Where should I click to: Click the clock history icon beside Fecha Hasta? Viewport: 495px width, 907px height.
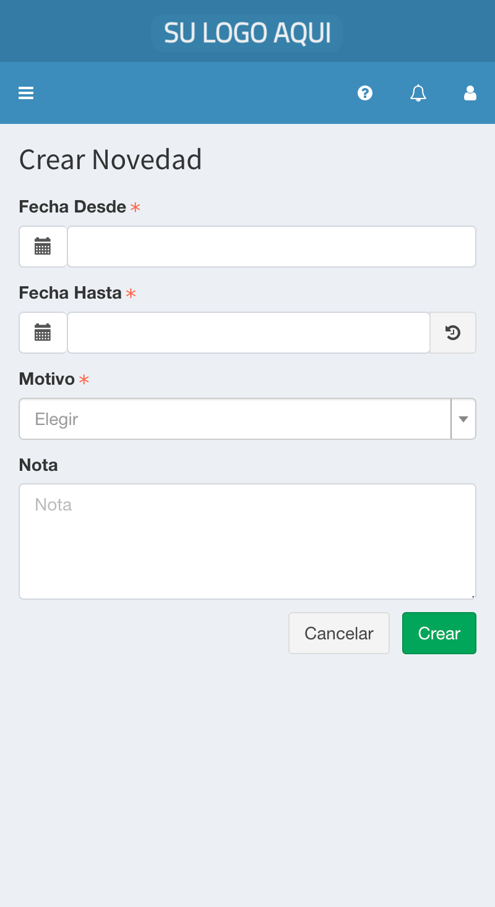pyautogui.click(x=453, y=333)
